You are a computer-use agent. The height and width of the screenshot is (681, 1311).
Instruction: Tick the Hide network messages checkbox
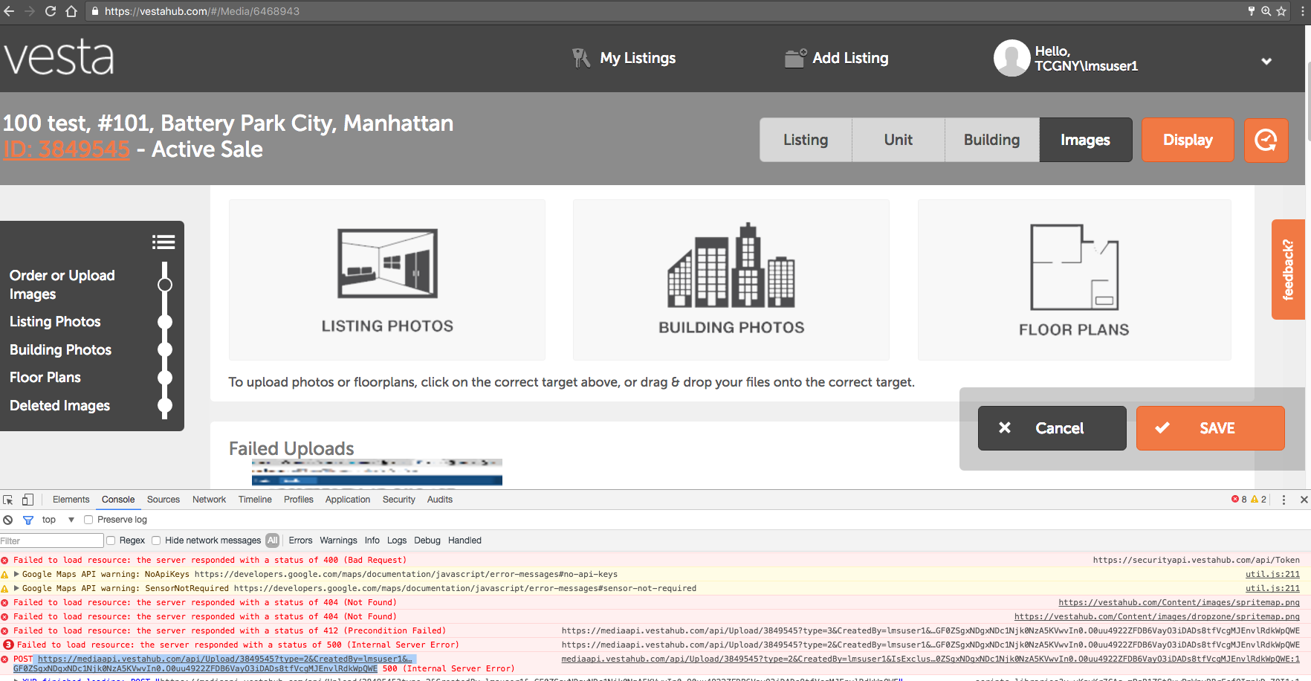point(156,540)
